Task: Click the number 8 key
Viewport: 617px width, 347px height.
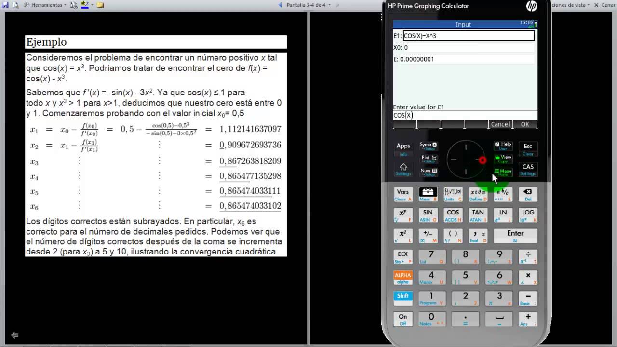Action: (x=465, y=256)
